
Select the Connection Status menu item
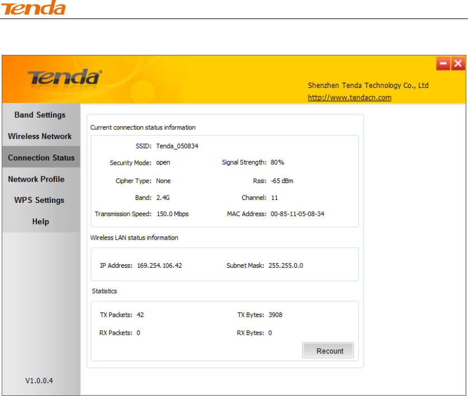click(41, 157)
